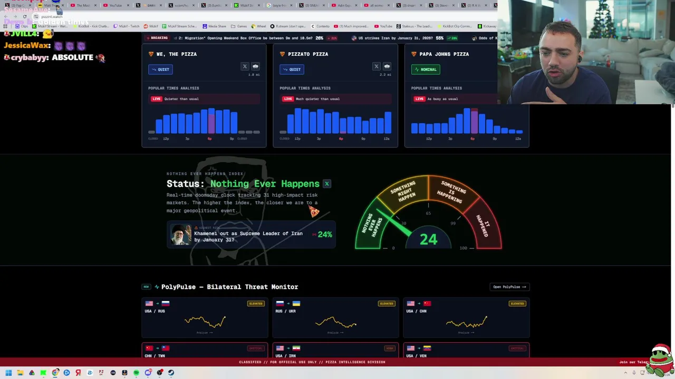Open the browser apps grid icon
675x379 pixels.
coord(5,26)
